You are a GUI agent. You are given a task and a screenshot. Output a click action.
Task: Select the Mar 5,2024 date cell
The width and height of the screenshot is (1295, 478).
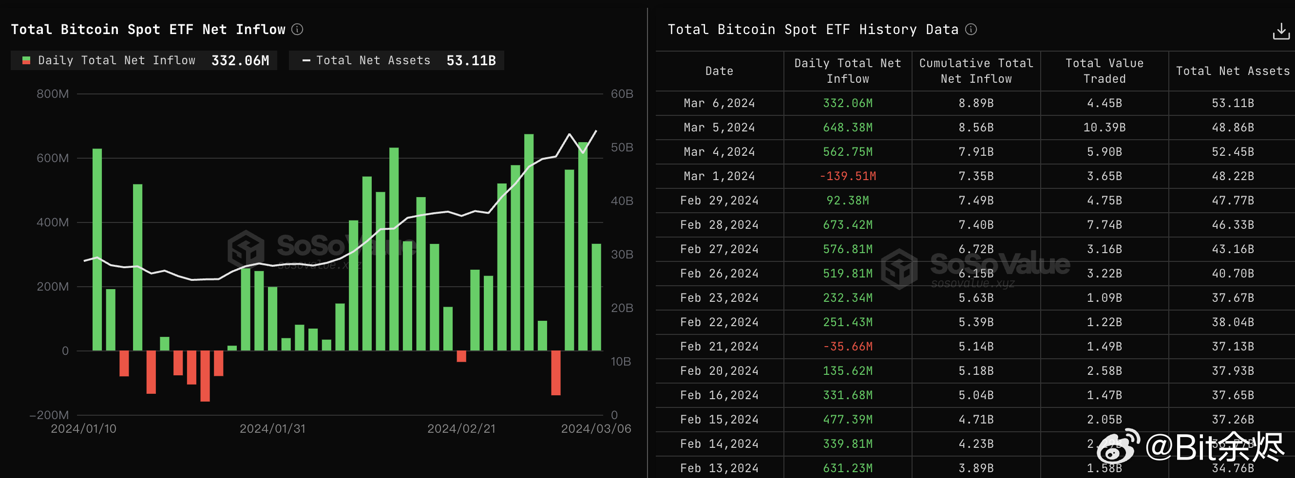719,128
